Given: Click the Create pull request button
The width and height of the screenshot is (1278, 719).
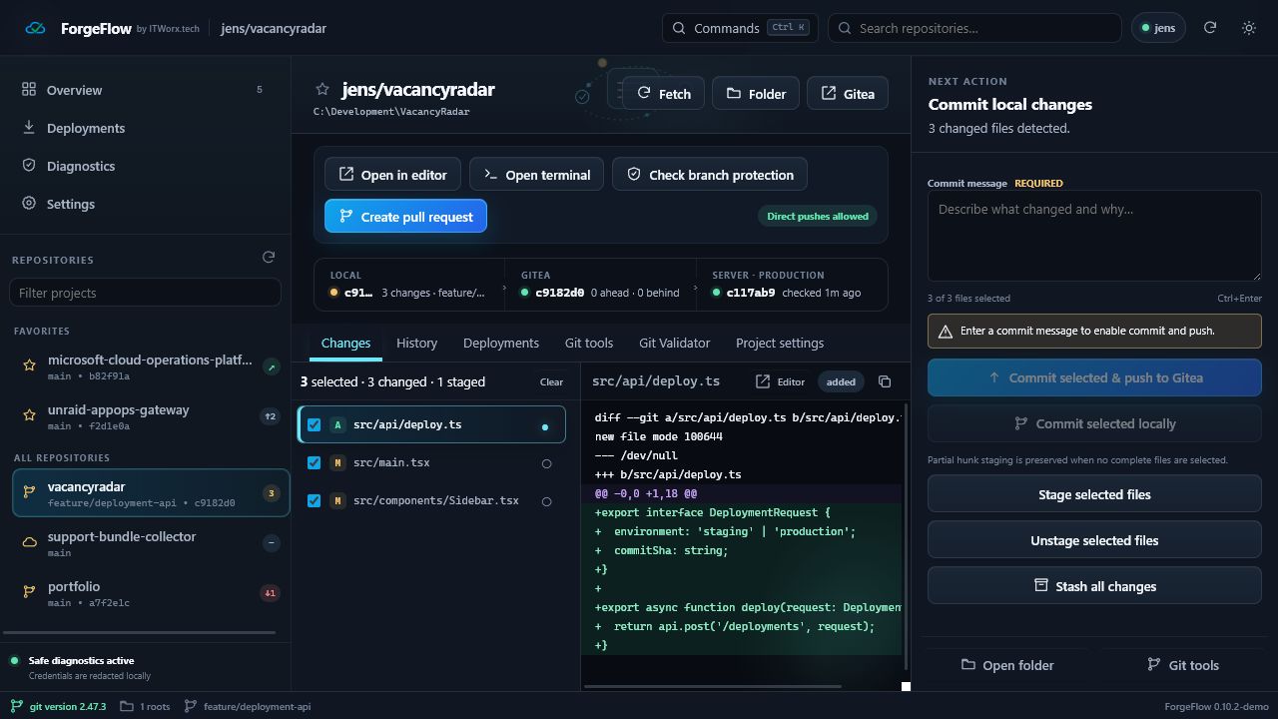Looking at the screenshot, I should coord(405,216).
